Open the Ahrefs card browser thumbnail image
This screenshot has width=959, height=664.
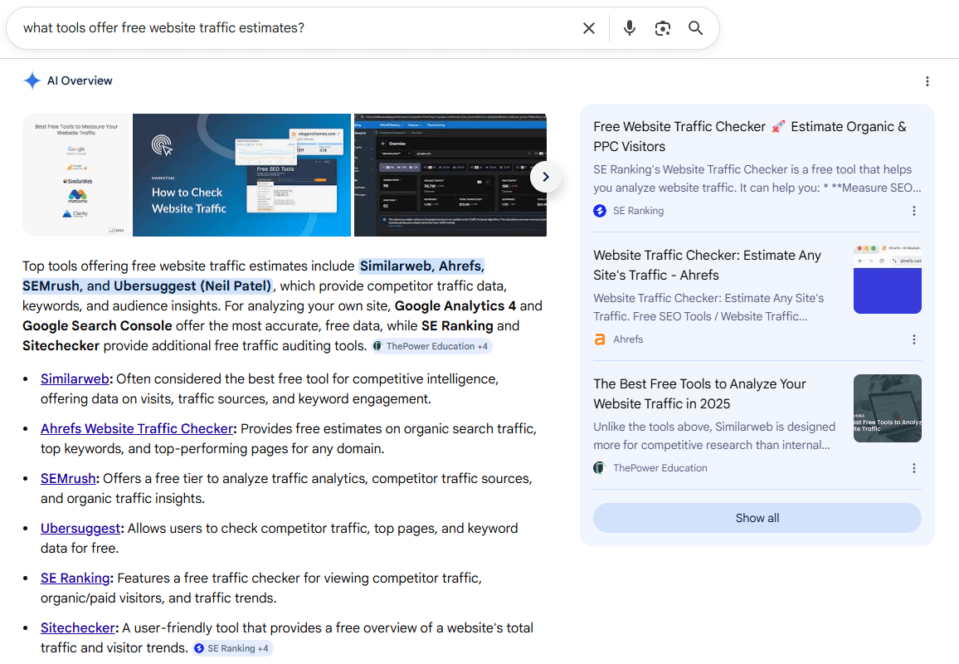pyautogui.click(x=888, y=280)
